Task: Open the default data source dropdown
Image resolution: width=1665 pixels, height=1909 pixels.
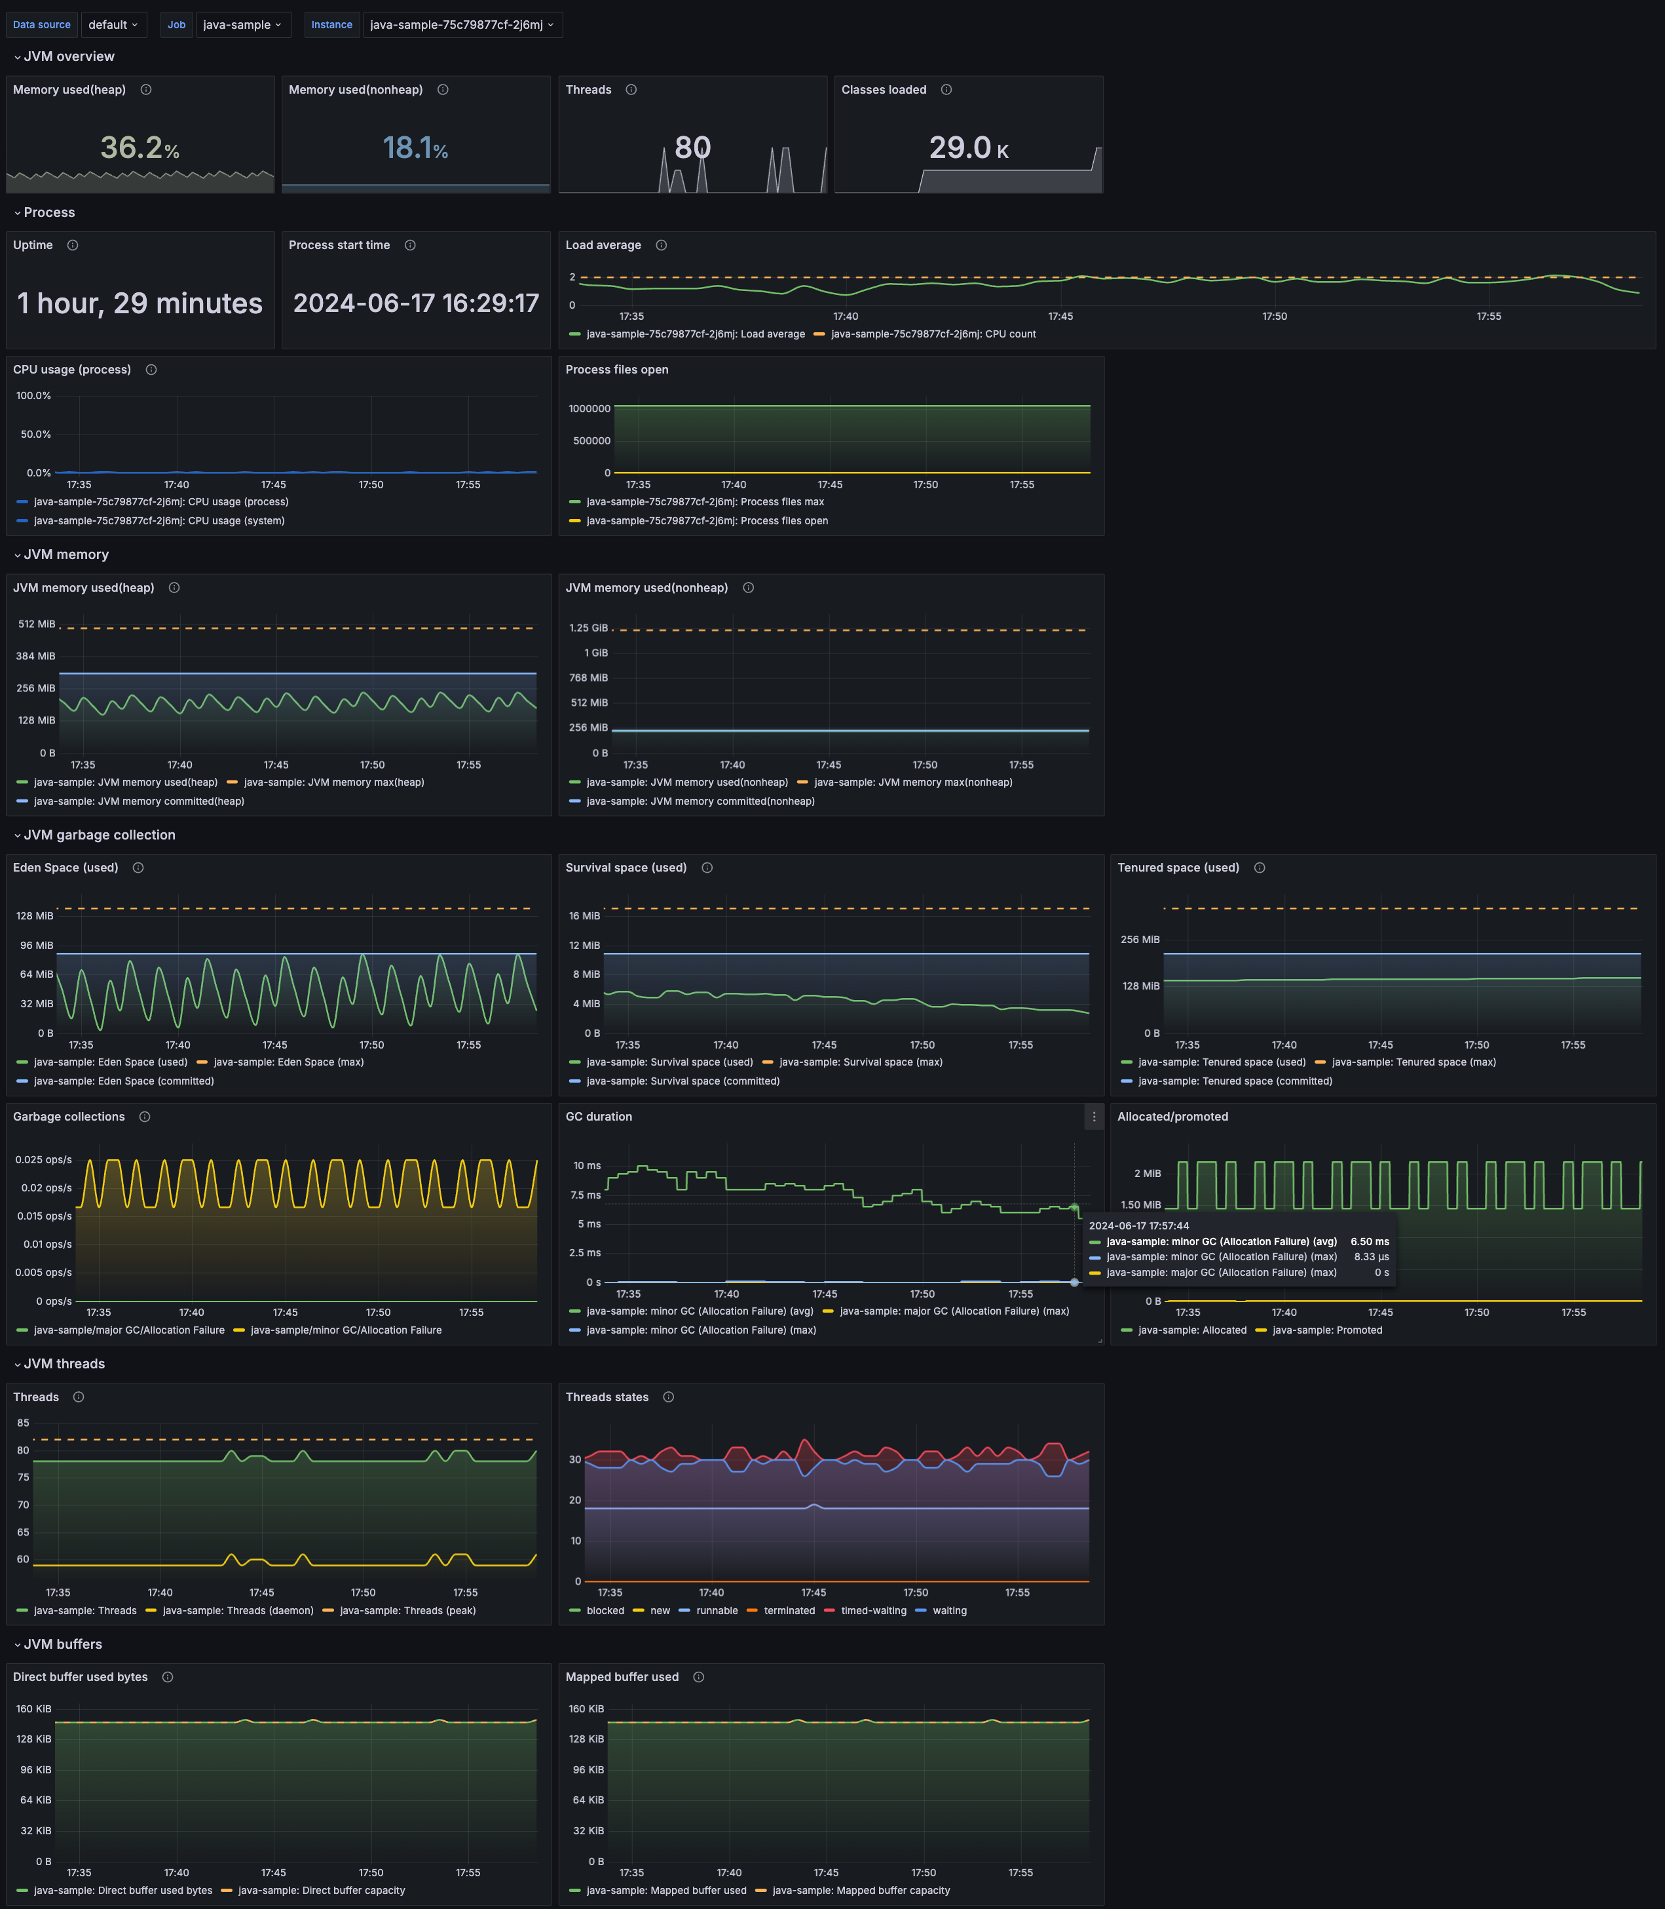Action: pyautogui.click(x=113, y=25)
